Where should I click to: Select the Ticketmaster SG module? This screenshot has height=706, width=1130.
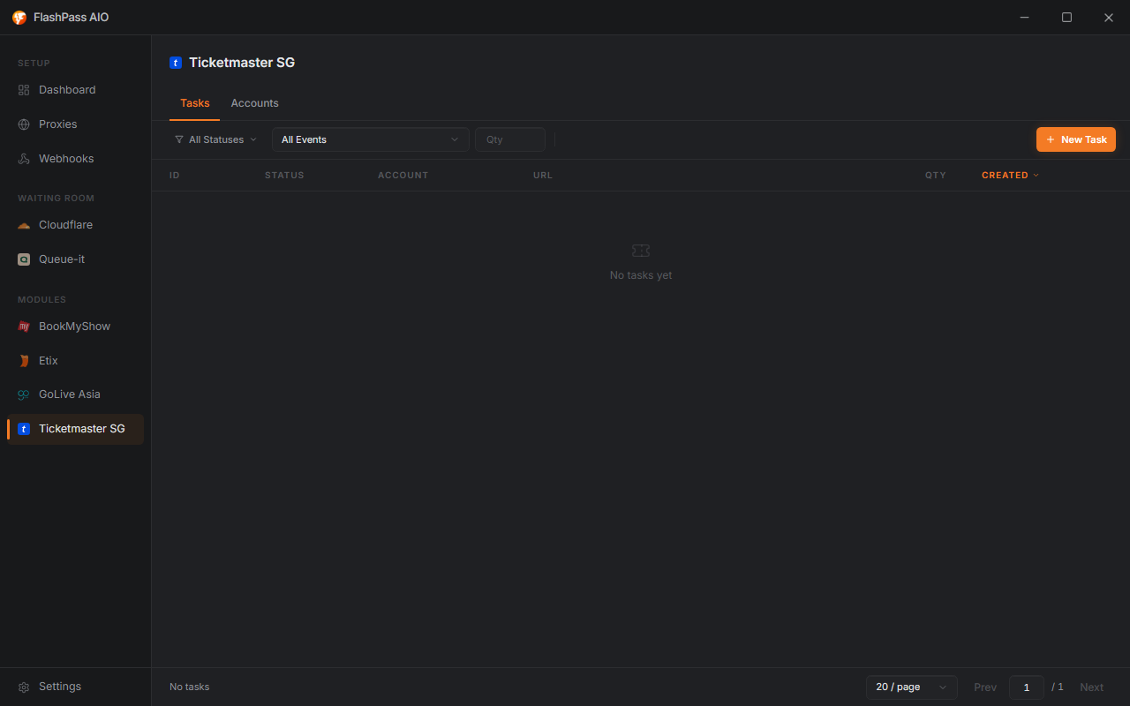pyautogui.click(x=75, y=429)
